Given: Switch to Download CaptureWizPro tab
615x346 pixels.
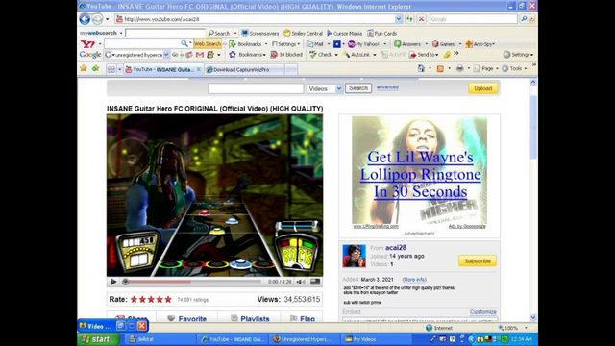Looking at the screenshot, I should tap(243, 69).
